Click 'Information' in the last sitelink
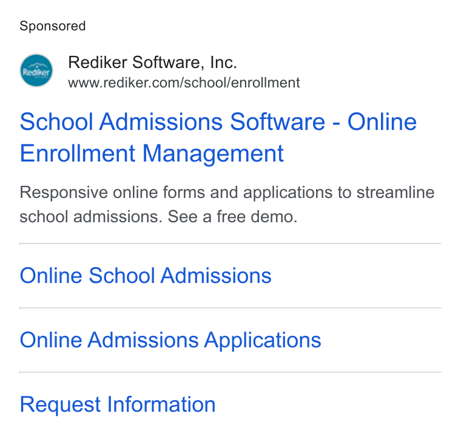Image resolution: width=461 pixels, height=436 pixels. [x=161, y=404]
